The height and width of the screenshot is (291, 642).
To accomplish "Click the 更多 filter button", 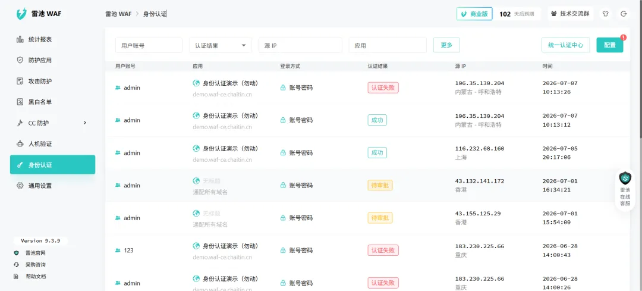I will pyautogui.click(x=446, y=45).
